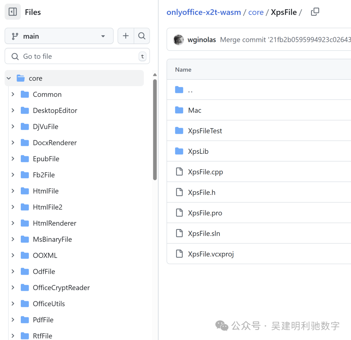Image resolution: width=351 pixels, height=340 pixels.
Task: Copy the file path using the copy icon
Action: coord(315,12)
